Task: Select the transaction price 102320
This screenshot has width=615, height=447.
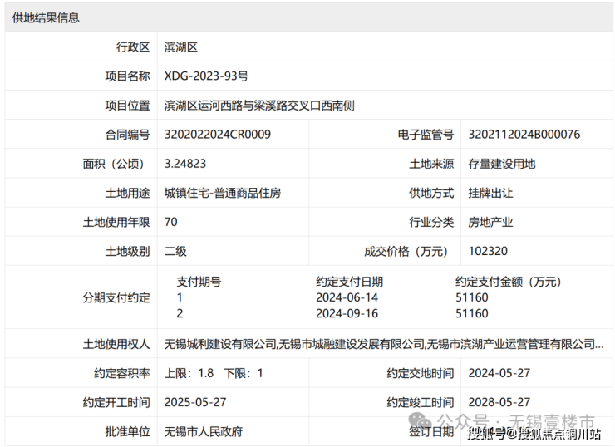Action: click(x=488, y=251)
